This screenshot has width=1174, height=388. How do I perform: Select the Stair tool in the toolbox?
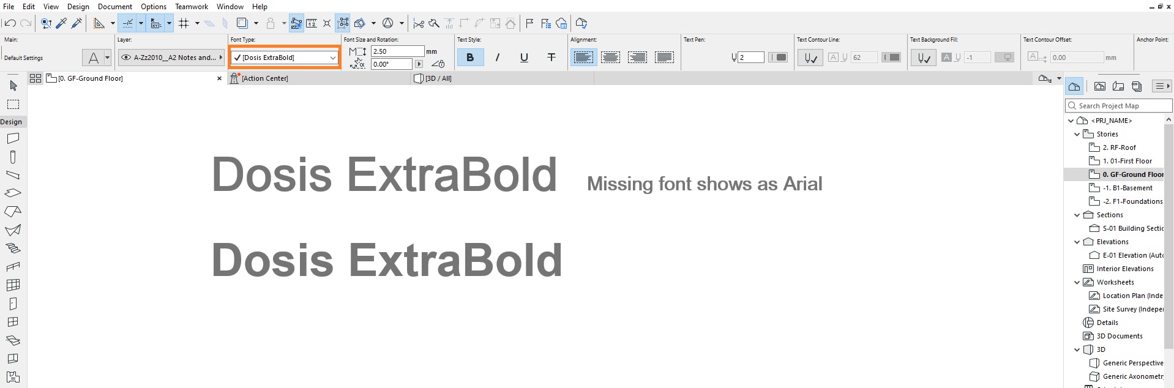pyautogui.click(x=13, y=248)
